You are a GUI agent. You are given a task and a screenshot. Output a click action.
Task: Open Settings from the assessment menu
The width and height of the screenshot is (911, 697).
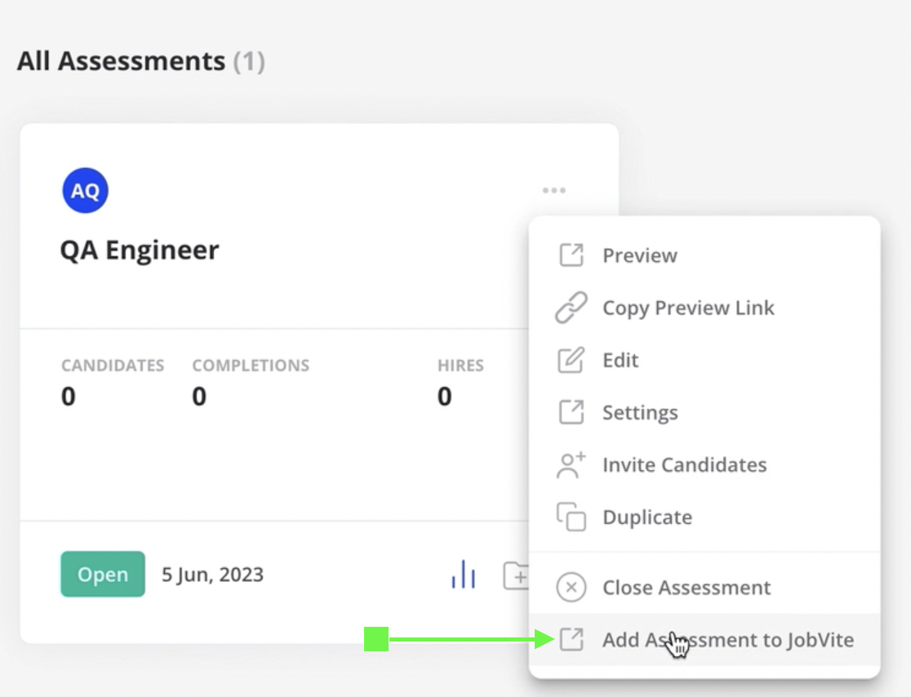(704, 412)
